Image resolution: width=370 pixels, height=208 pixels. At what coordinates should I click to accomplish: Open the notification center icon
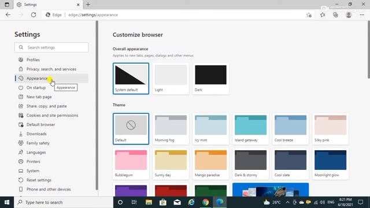[x=361, y=202]
